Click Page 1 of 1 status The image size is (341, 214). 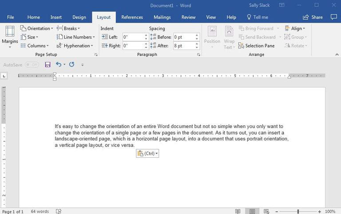(13, 211)
